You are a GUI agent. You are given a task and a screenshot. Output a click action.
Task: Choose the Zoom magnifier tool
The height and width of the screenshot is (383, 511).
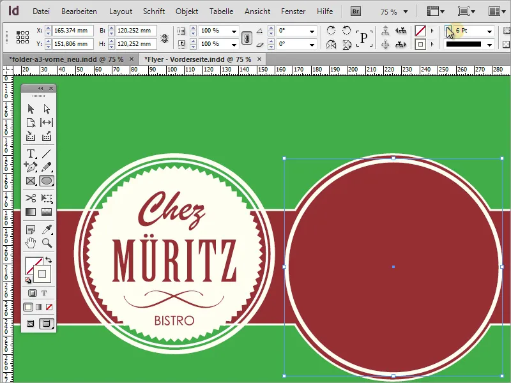[47, 243]
